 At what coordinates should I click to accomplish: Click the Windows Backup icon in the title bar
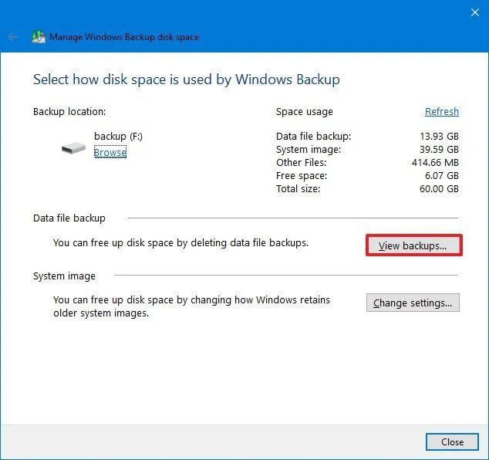point(38,36)
